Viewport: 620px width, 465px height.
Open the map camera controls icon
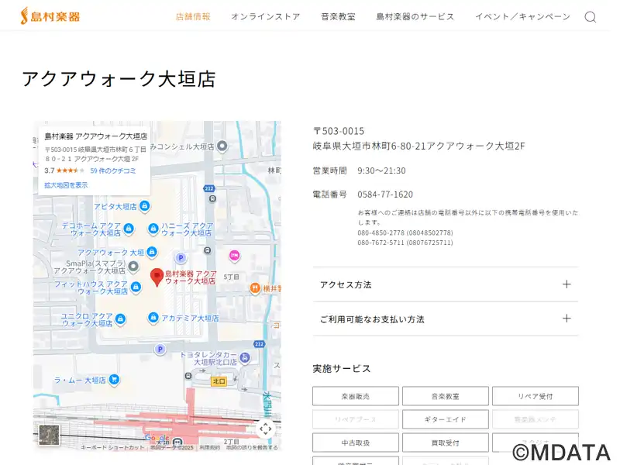[265, 429]
